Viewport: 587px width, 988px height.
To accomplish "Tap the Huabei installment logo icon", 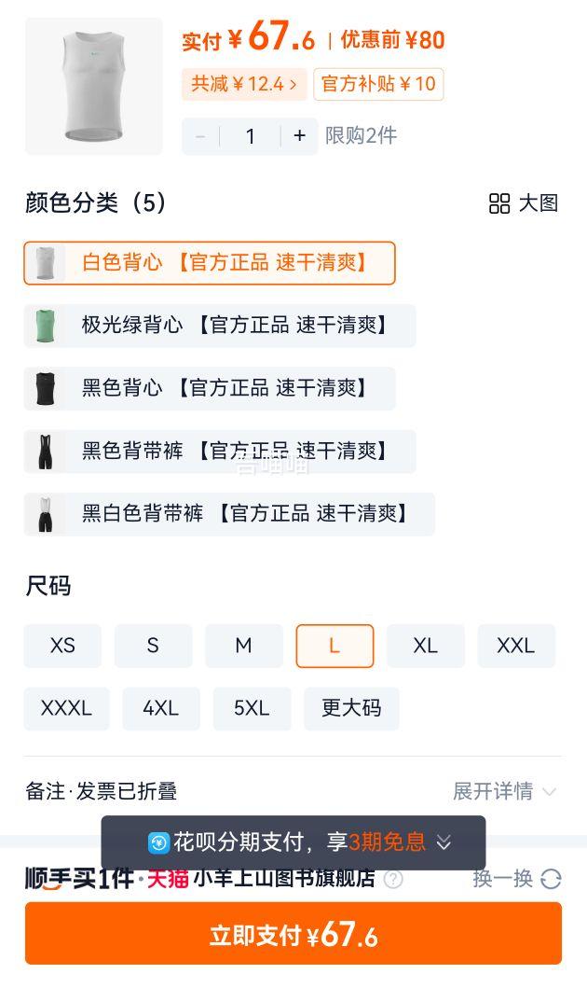I will point(158,842).
